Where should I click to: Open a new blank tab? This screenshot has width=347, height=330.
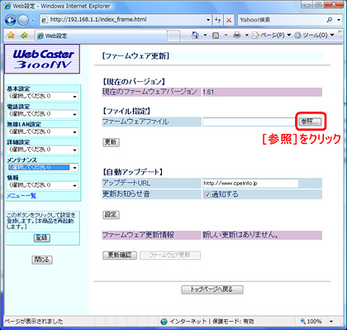coord(173,36)
